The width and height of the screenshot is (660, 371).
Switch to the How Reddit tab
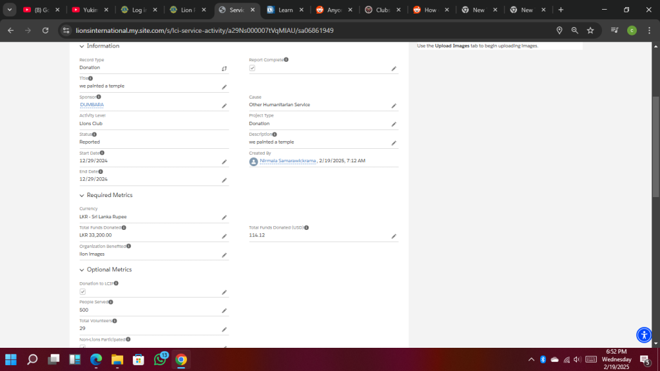(431, 10)
